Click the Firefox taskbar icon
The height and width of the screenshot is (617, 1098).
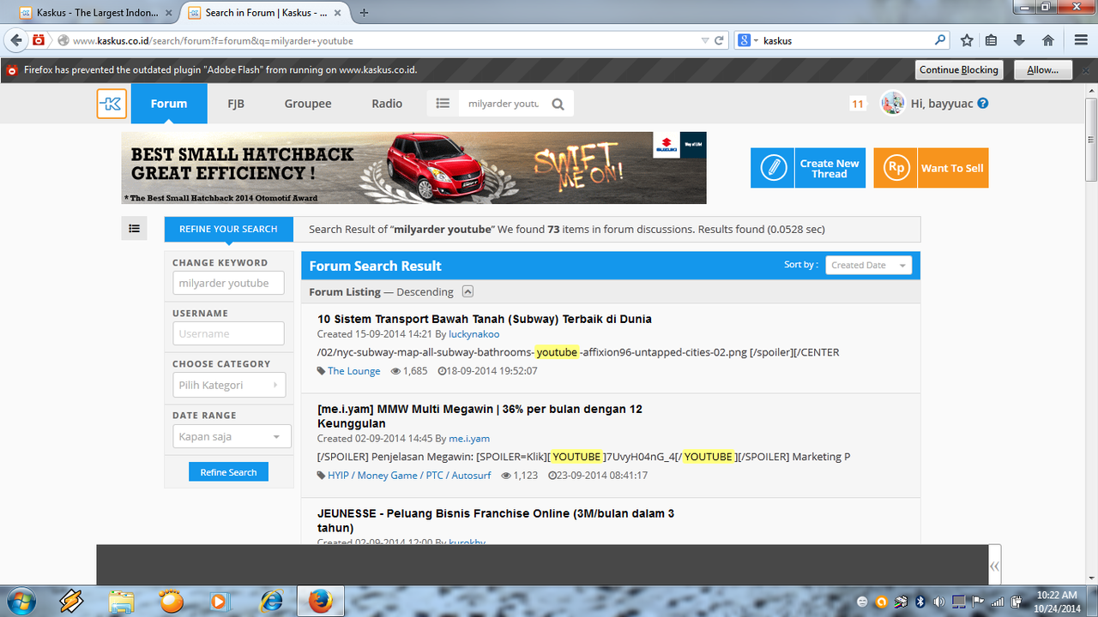[320, 601]
